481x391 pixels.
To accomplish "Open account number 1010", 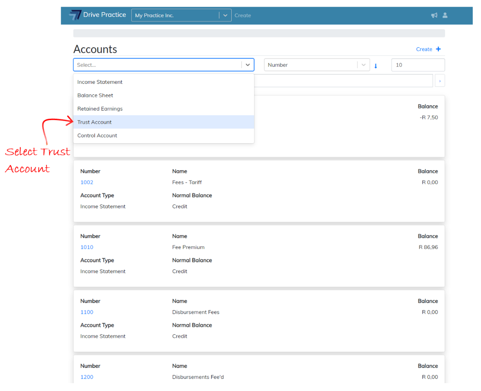I will 87,247.
